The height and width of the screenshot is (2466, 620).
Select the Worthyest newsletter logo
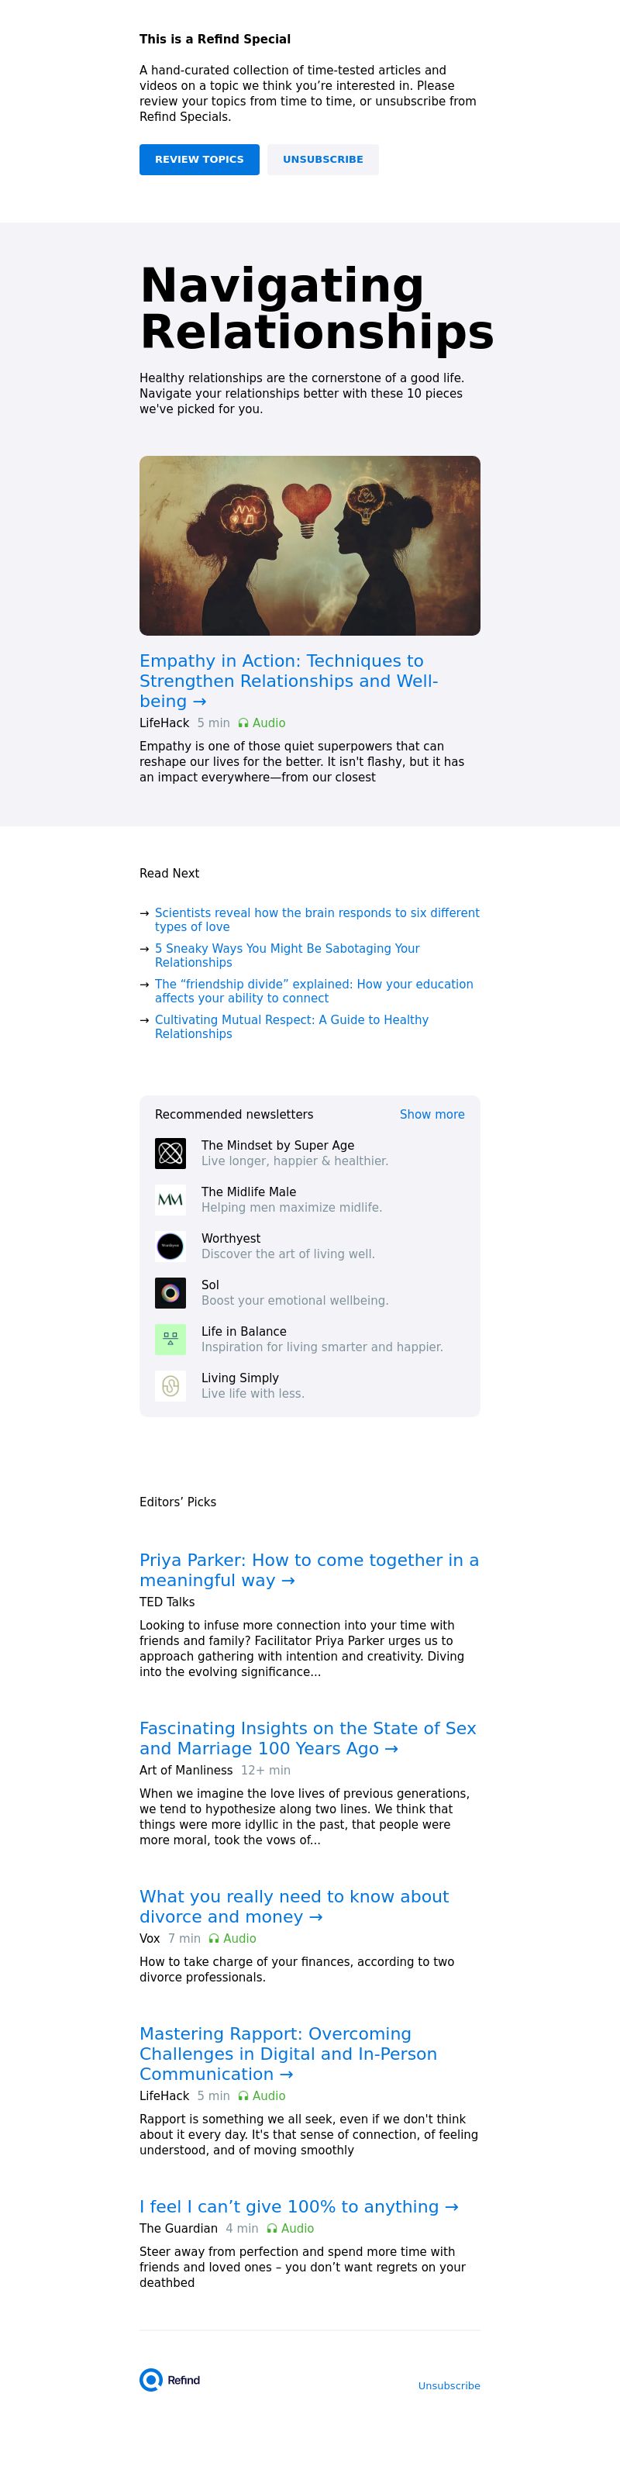pos(170,1247)
